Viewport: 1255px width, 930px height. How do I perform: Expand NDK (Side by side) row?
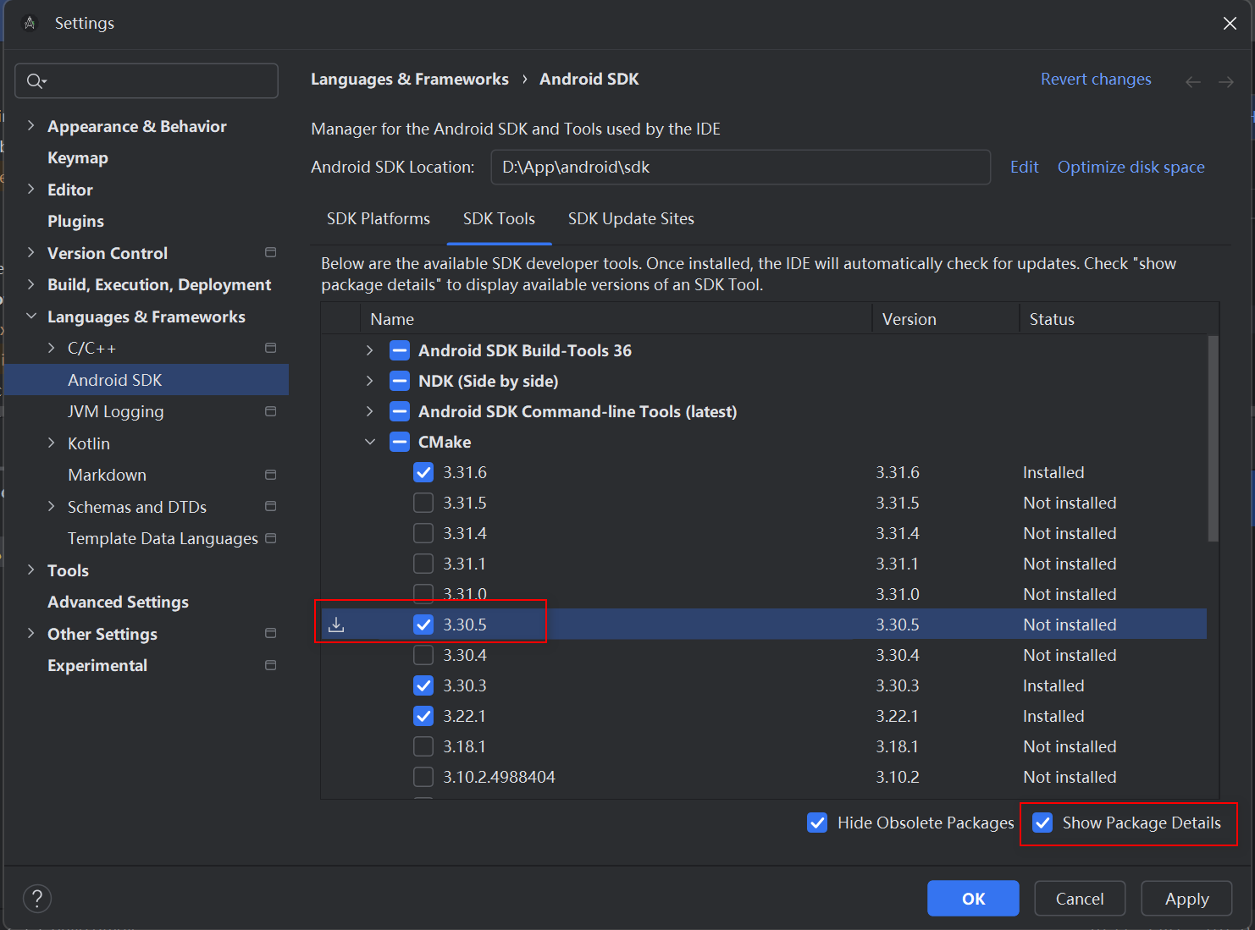point(369,381)
